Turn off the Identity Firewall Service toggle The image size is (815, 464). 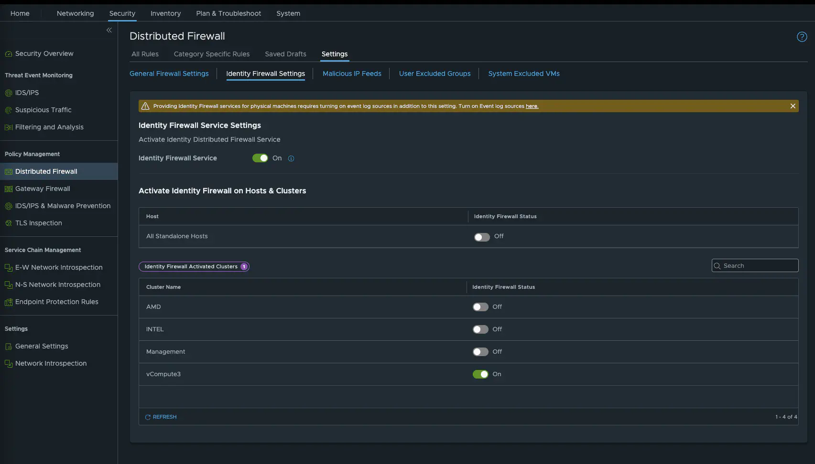(x=260, y=158)
